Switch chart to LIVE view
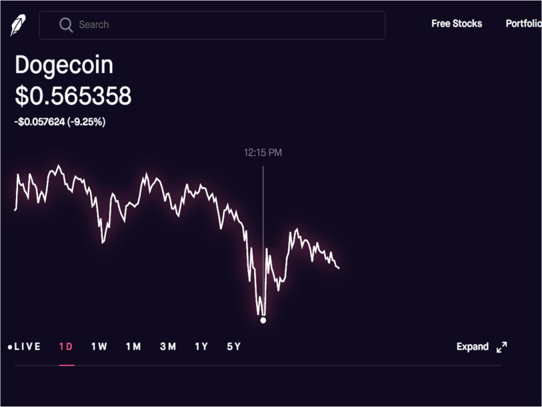The image size is (542, 407). tap(25, 346)
